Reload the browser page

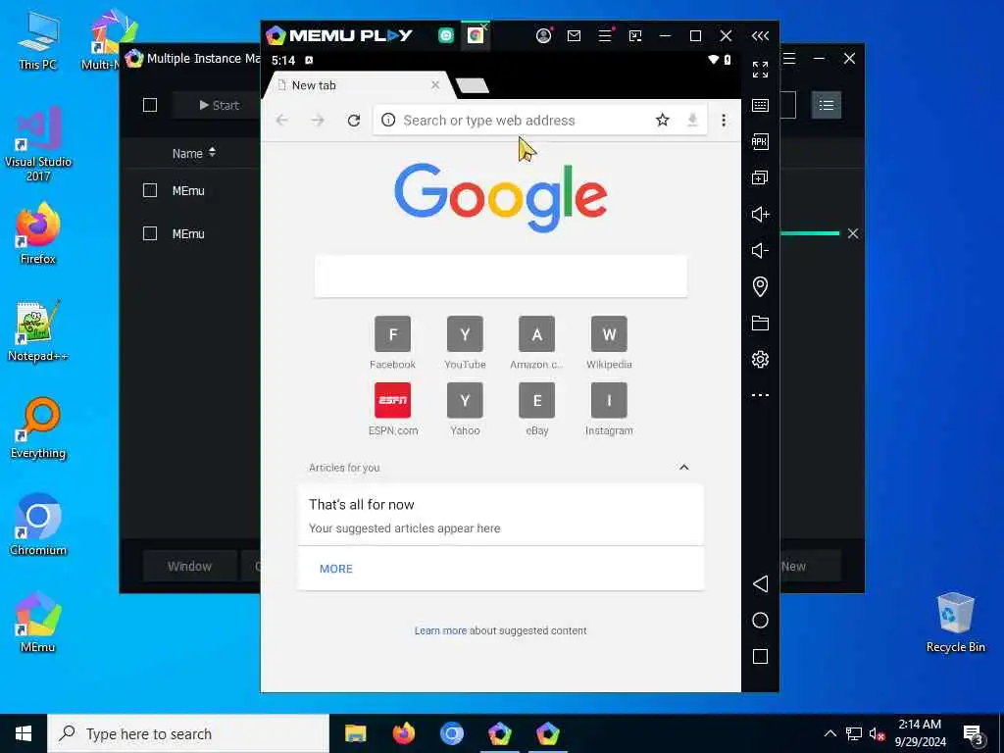coord(353,121)
